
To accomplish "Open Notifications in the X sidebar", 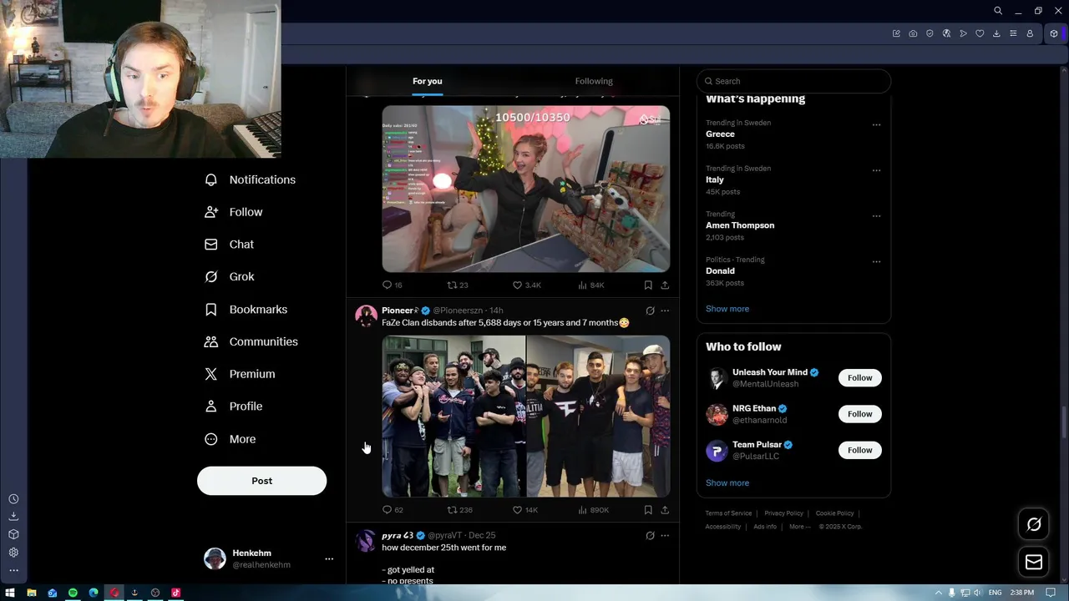I will pyautogui.click(x=250, y=179).
